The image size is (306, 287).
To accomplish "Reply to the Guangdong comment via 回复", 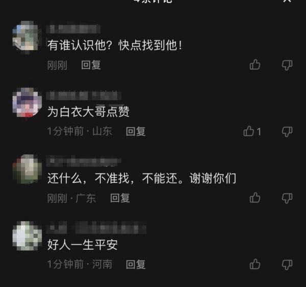I will 120,198.
